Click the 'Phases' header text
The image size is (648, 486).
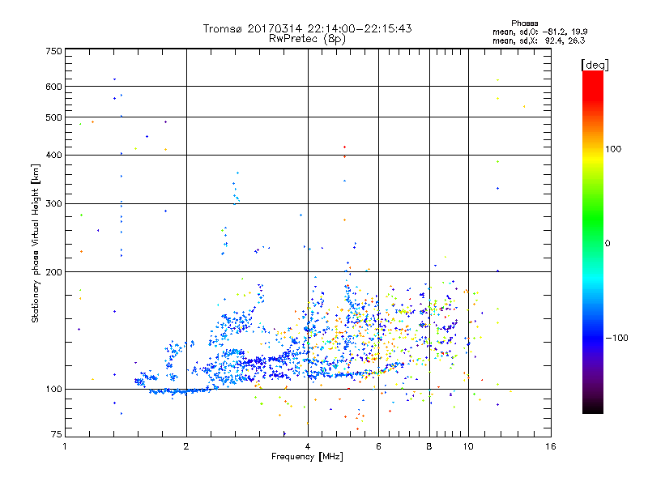click(524, 23)
